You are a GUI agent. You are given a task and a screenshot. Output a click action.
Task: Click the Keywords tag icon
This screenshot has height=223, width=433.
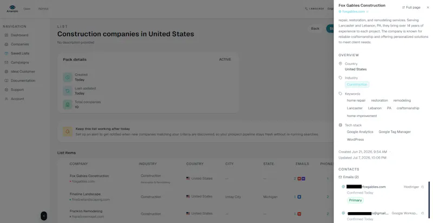pyautogui.click(x=340, y=94)
